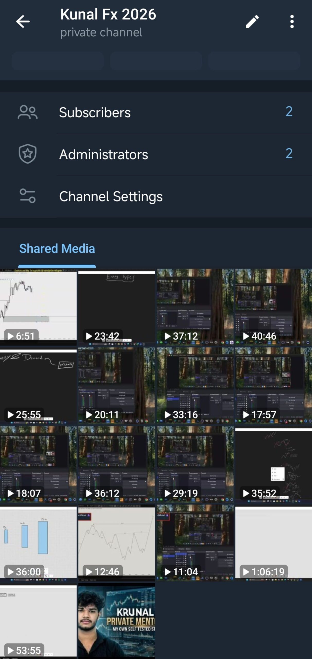Click the Channel Settings sliders icon

(28, 196)
